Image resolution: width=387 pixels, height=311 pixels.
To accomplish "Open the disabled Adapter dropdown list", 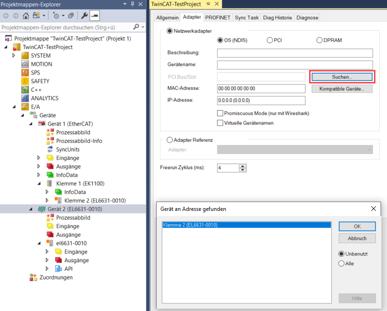I will pyautogui.click(x=295, y=149).
